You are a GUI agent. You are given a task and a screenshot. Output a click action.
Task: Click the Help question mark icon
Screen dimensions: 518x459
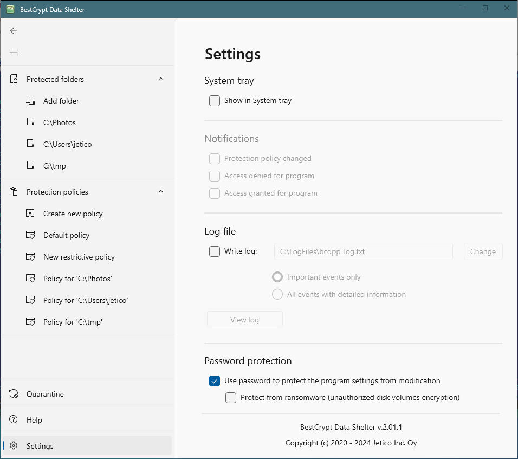click(14, 419)
